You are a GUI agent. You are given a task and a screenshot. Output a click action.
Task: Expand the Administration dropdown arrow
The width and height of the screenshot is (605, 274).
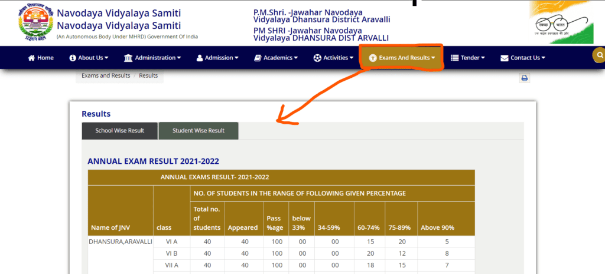point(179,58)
